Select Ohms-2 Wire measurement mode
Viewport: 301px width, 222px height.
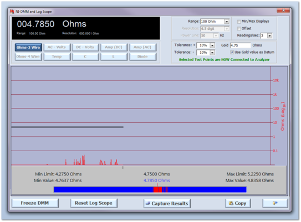28,48
